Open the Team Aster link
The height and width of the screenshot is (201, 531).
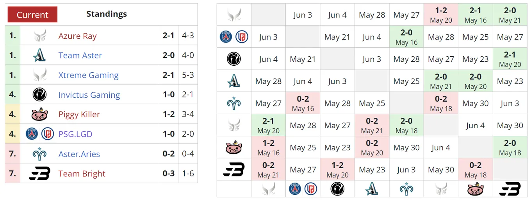80,56
